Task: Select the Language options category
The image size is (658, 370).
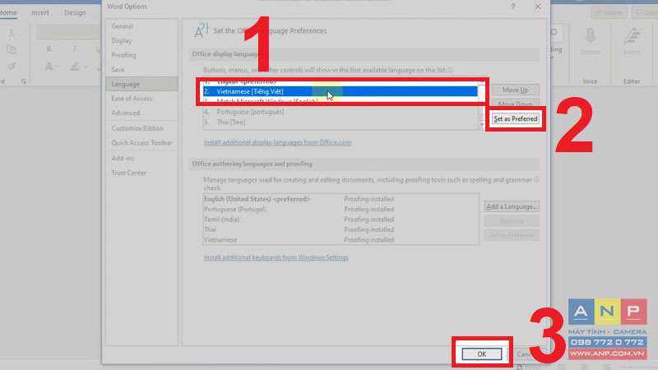Action: point(141,84)
